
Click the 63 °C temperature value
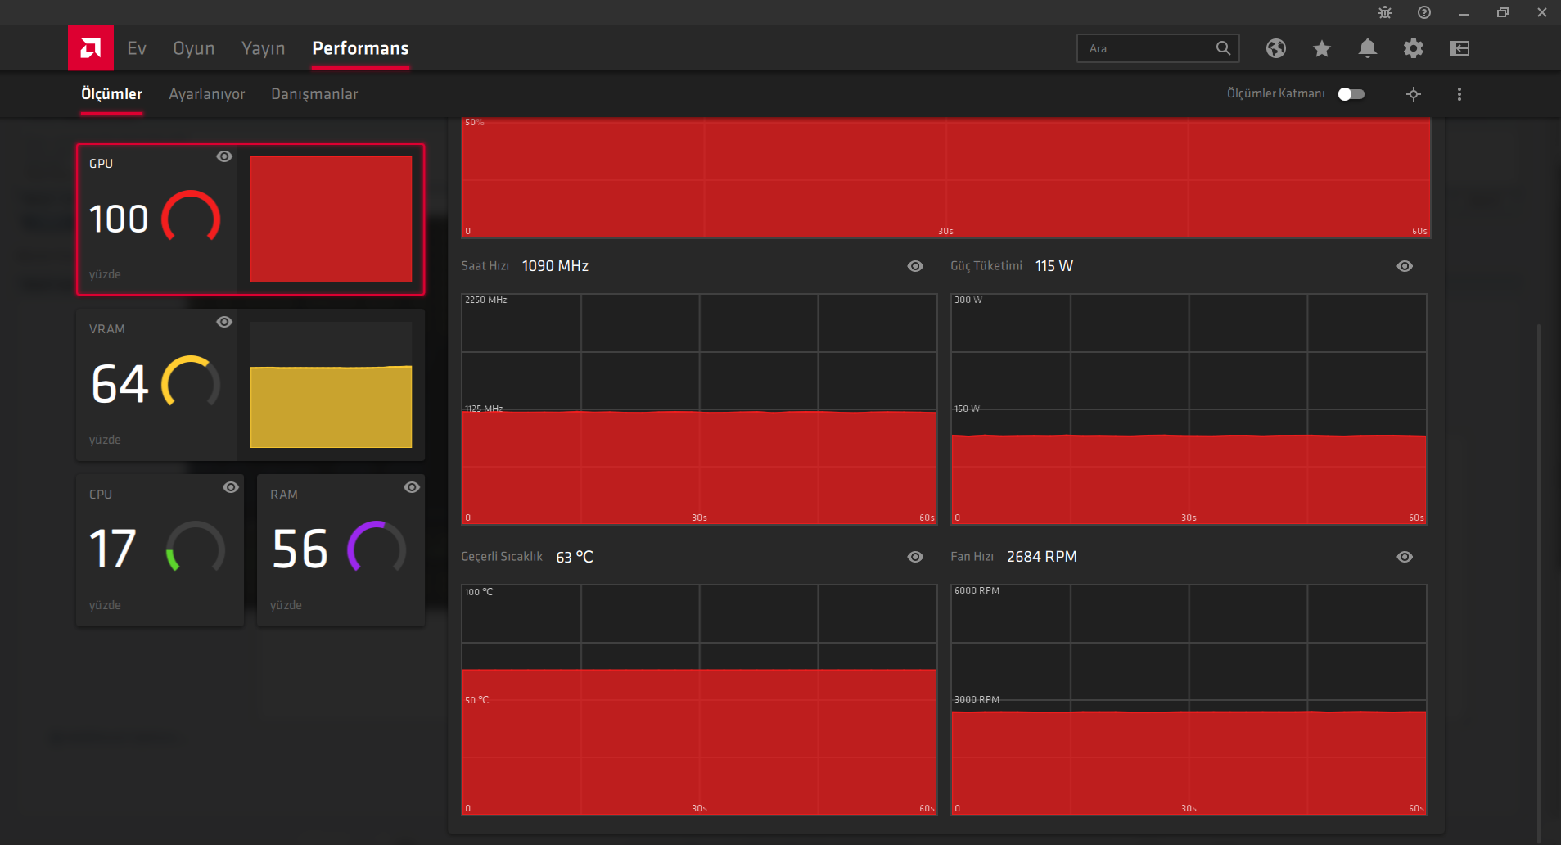[x=575, y=557]
